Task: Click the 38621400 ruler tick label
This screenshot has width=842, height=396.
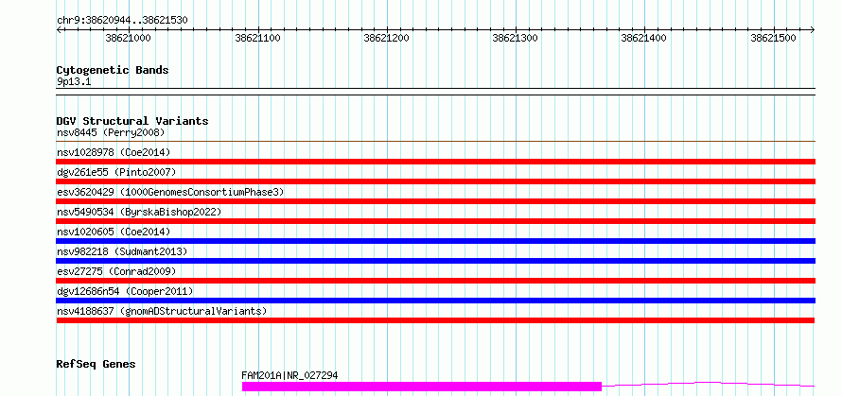Action: pyautogui.click(x=644, y=38)
